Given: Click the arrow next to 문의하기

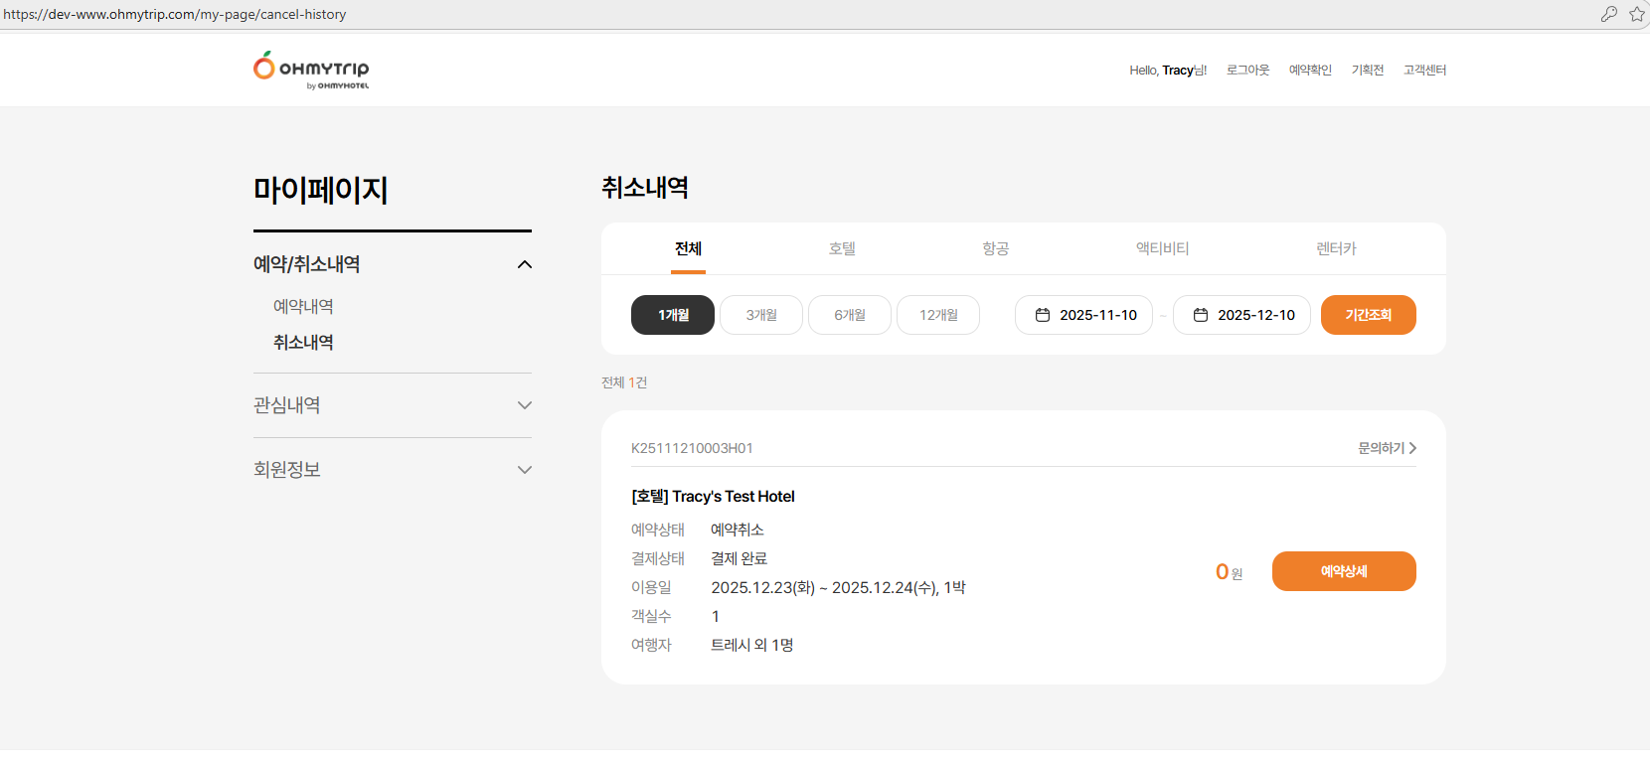Looking at the screenshot, I should click(1412, 448).
